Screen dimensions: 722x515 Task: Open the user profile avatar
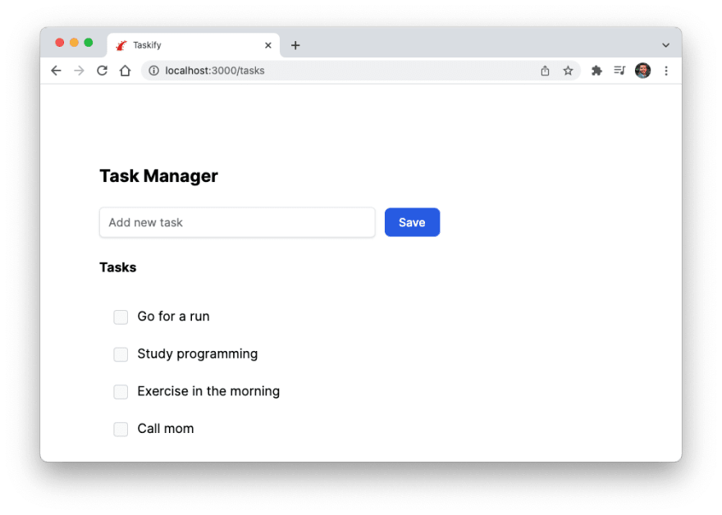(642, 71)
